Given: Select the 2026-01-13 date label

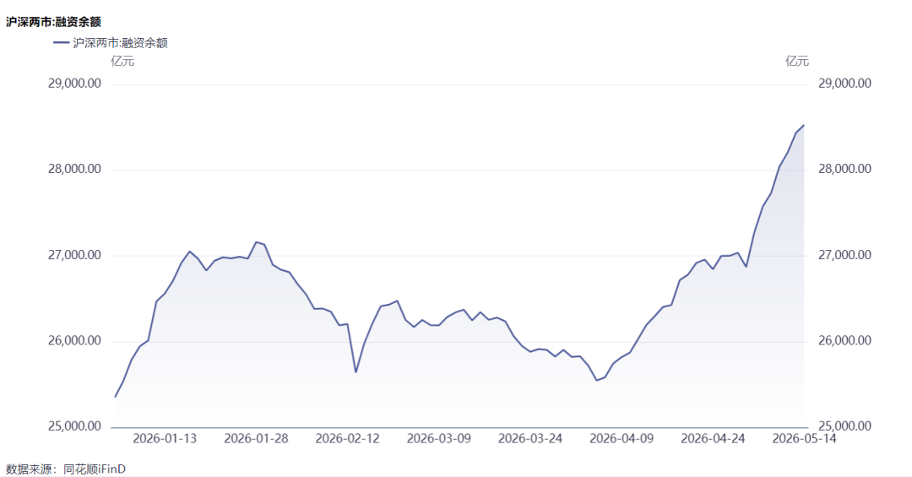Looking at the screenshot, I should (165, 439).
